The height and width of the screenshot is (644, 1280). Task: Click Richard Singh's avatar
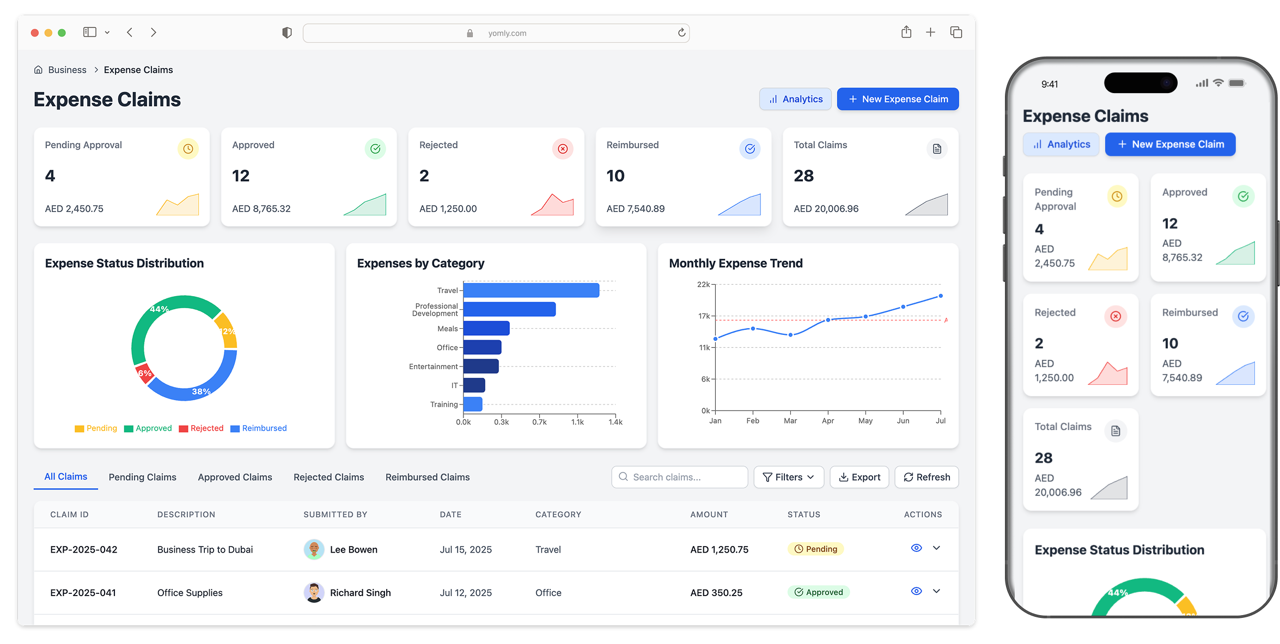(314, 592)
